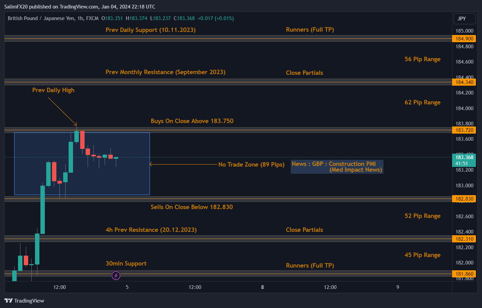The width and height of the screenshot is (482, 308).
Task: Select the 184.900 orange price label
Action: [x=464, y=39]
